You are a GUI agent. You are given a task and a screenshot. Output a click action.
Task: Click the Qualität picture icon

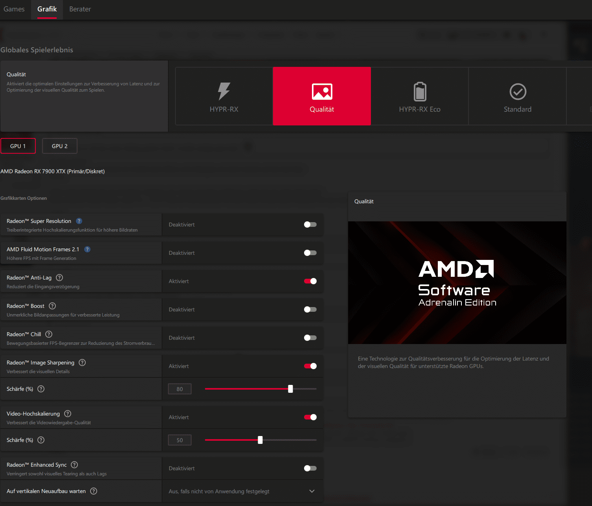click(322, 92)
